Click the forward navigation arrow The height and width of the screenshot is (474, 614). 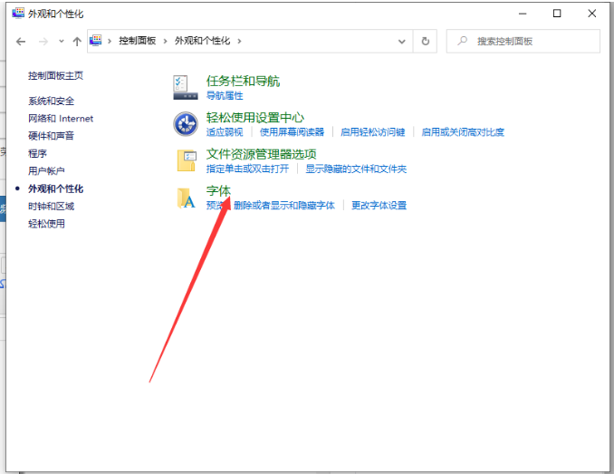[x=43, y=42]
